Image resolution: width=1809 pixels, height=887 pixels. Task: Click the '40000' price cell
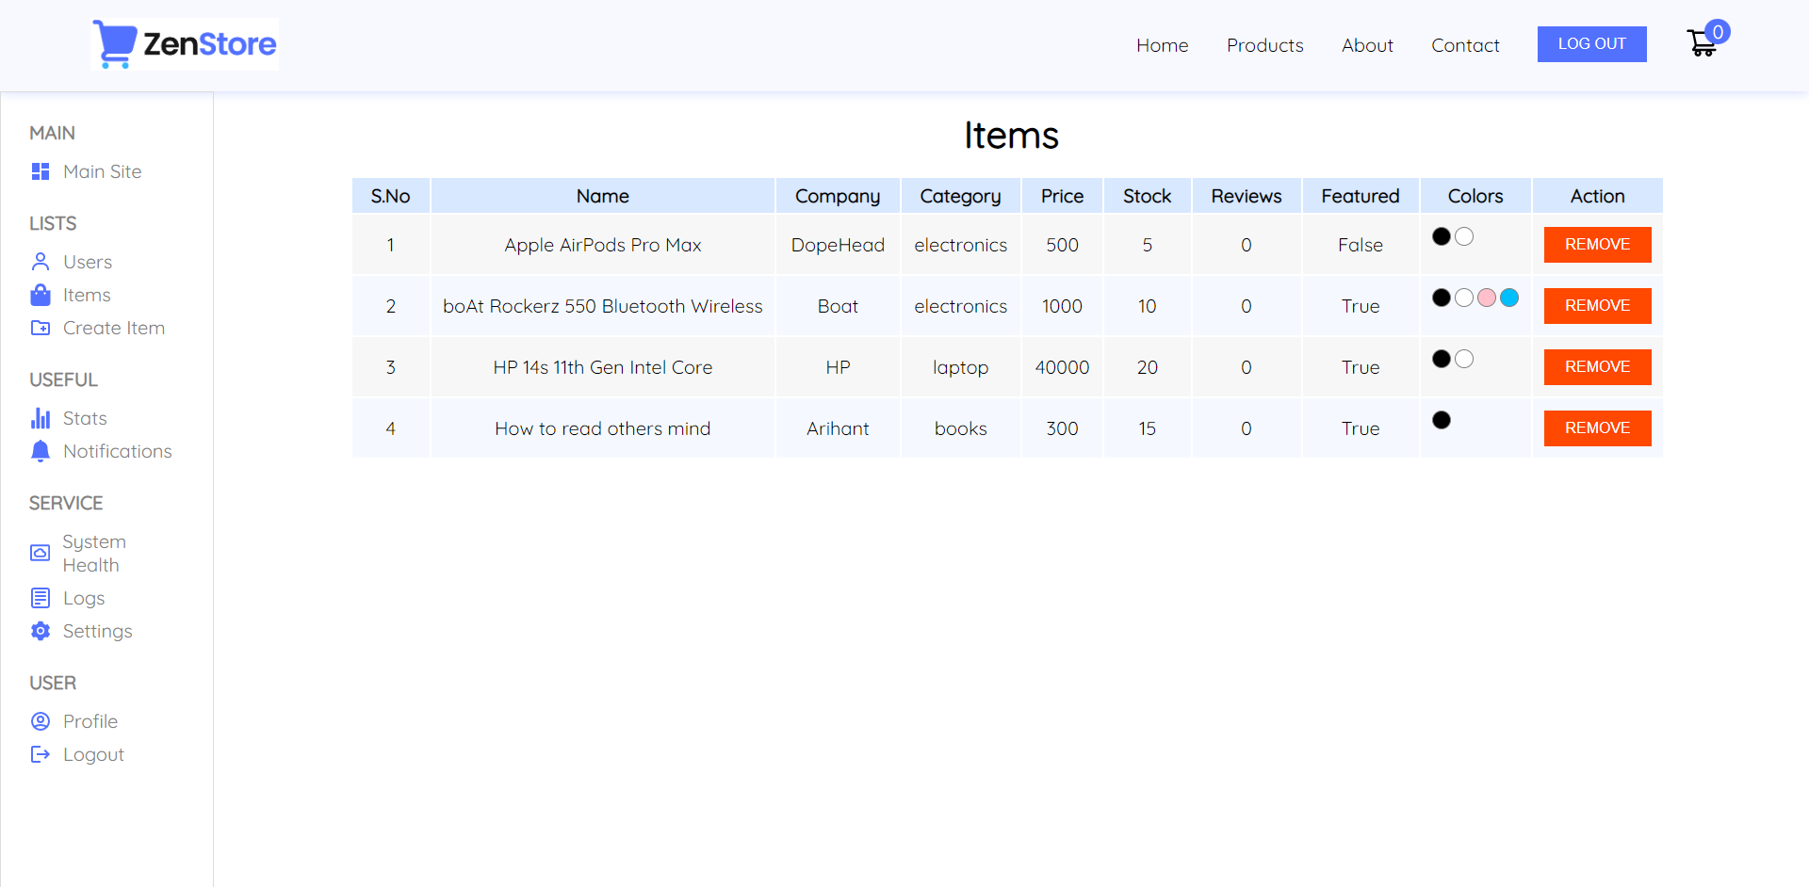1062,367
